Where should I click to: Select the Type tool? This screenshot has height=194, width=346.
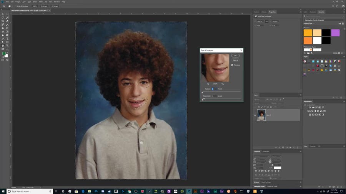7,39
